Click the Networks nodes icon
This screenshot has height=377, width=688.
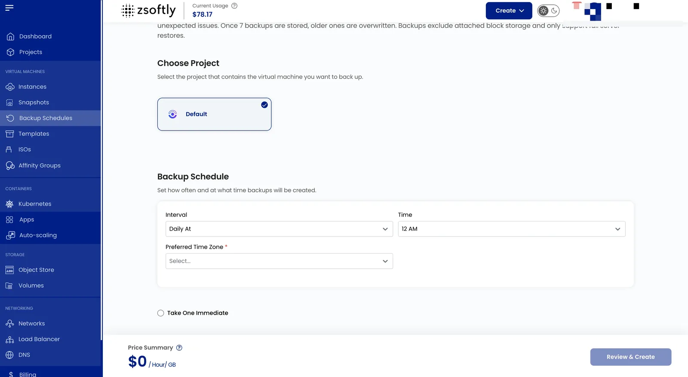[9, 323]
